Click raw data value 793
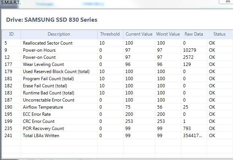This screenshot has height=160, width=233. (x=187, y=129)
